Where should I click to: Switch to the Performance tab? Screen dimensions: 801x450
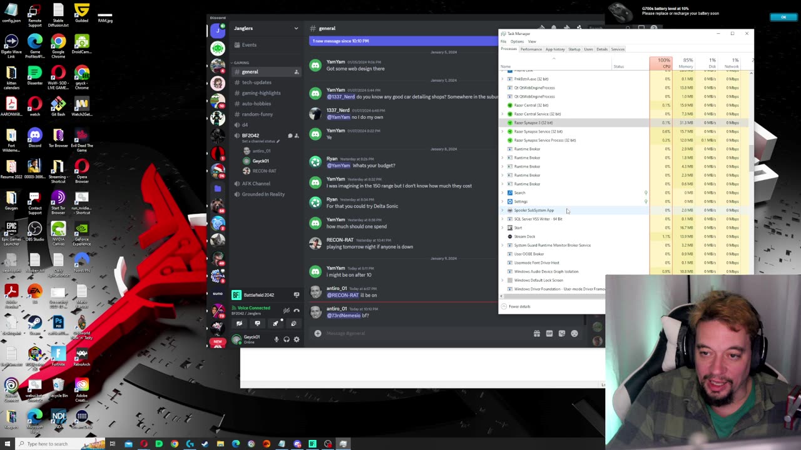(x=531, y=49)
